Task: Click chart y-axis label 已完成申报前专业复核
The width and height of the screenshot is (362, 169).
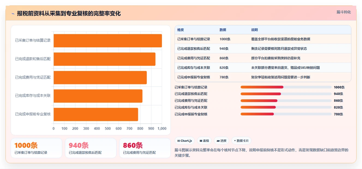Action: tap(33, 114)
